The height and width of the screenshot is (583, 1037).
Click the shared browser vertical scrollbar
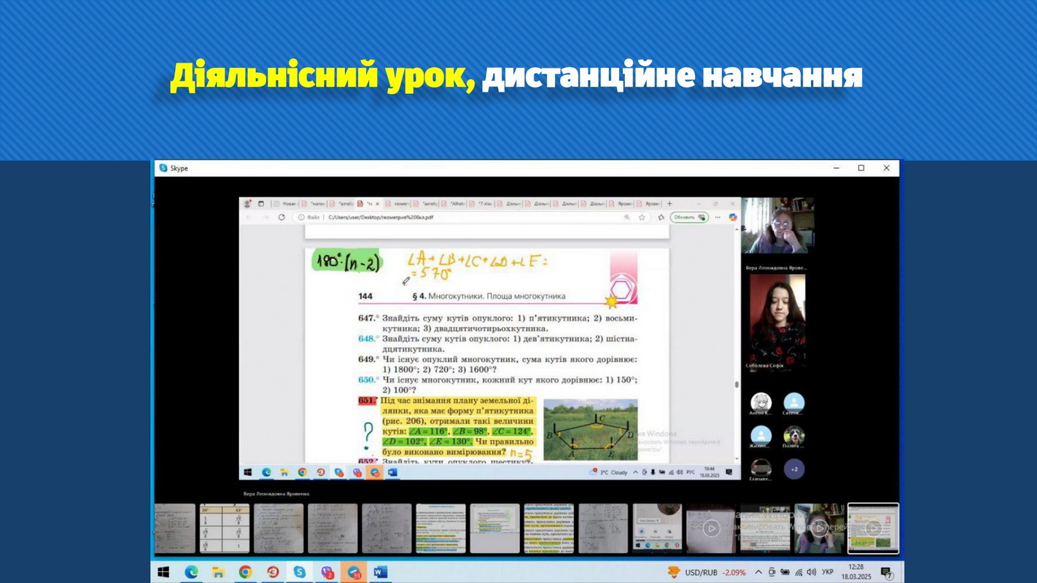[737, 343]
